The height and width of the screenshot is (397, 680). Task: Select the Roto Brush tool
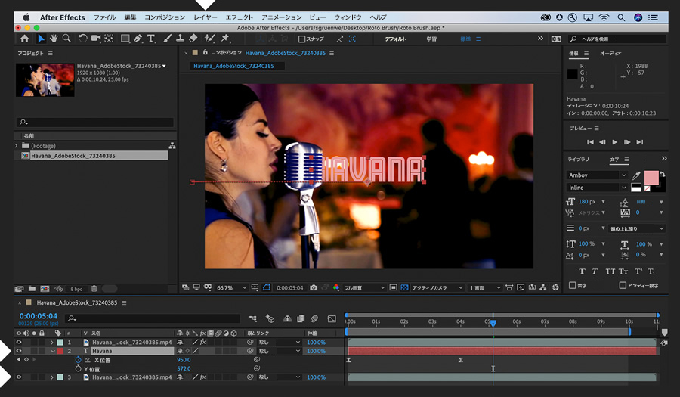(209, 39)
